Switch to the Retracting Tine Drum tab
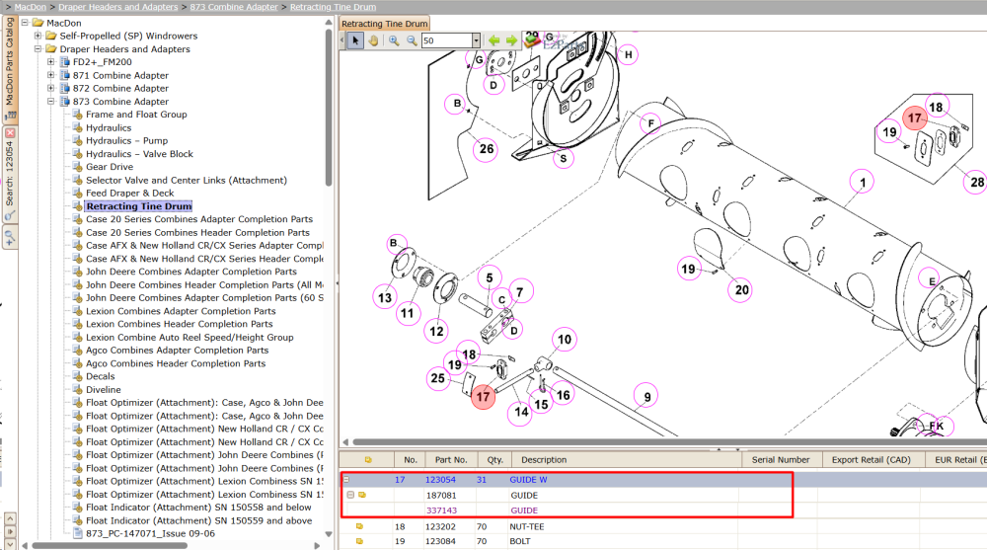This screenshot has width=987, height=550. 385,24
